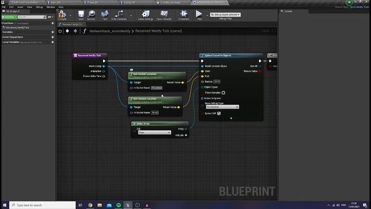Start Simulation from toolbar
This screenshot has width=371, height=209.
click(x=184, y=15)
